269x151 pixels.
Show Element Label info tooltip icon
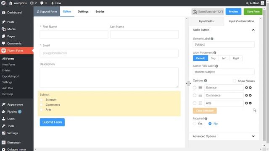212,39
